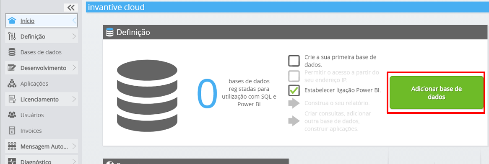
Task: Expand the Definição submenu chevron
Action: pos(74,36)
